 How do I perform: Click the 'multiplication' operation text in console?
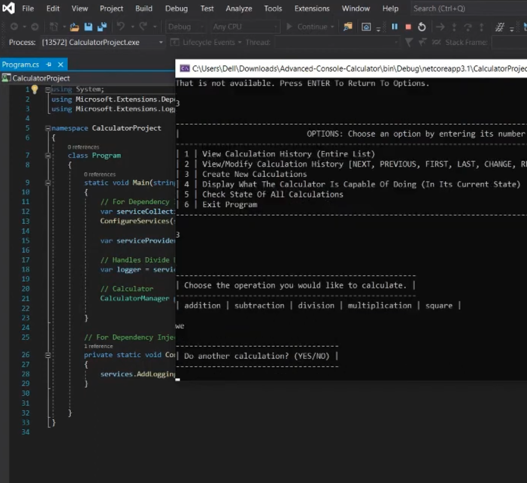[379, 306]
